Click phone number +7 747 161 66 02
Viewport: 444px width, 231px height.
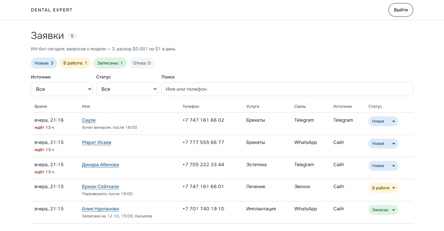(x=203, y=120)
